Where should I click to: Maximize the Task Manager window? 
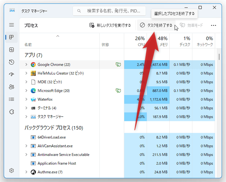click(x=200, y=7)
